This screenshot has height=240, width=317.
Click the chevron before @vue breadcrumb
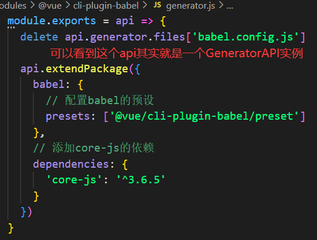click(32, 5)
